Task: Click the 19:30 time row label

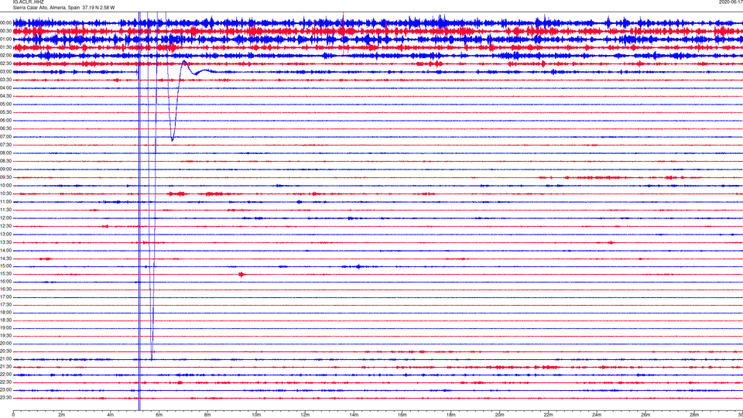Action: point(5,335)
